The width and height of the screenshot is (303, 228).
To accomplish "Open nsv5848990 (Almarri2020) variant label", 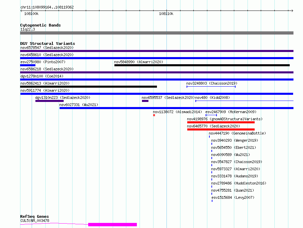I will (139, 62).
